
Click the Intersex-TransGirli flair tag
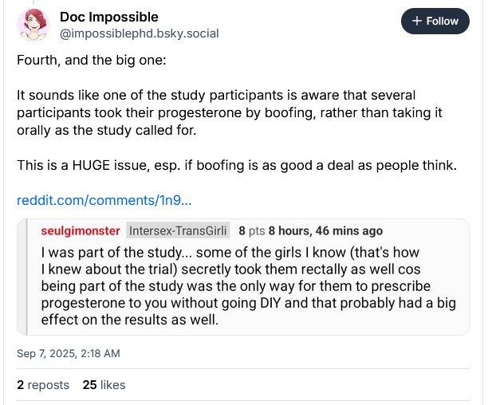178,231
